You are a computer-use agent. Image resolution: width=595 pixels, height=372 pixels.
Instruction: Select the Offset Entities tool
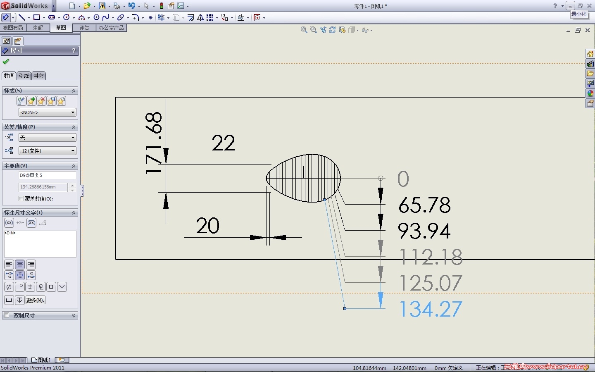[x=191, y=17]
